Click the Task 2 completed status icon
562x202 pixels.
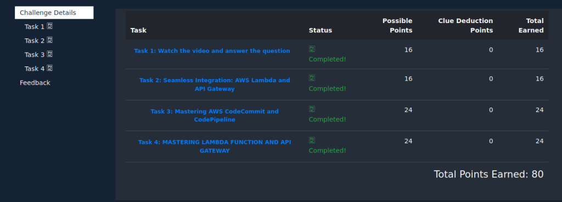[312, 78]
